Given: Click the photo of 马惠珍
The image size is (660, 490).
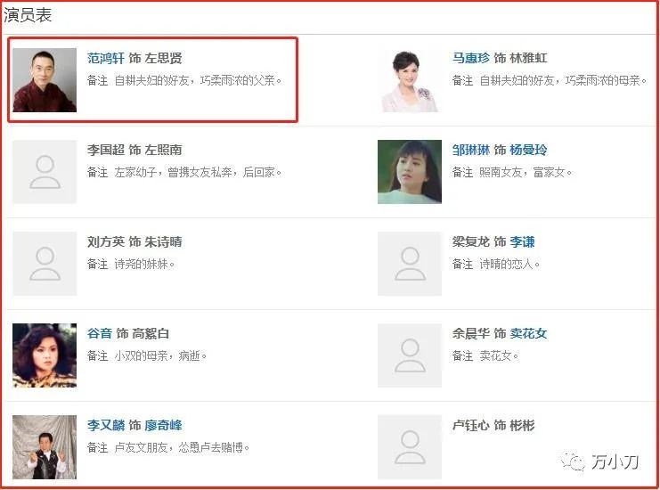Looking at the screenshot, I should (x=410, y=80).
